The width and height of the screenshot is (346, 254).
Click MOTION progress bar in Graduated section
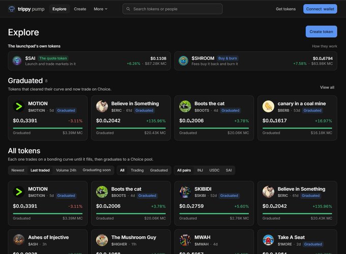click(x=48, y=128)
